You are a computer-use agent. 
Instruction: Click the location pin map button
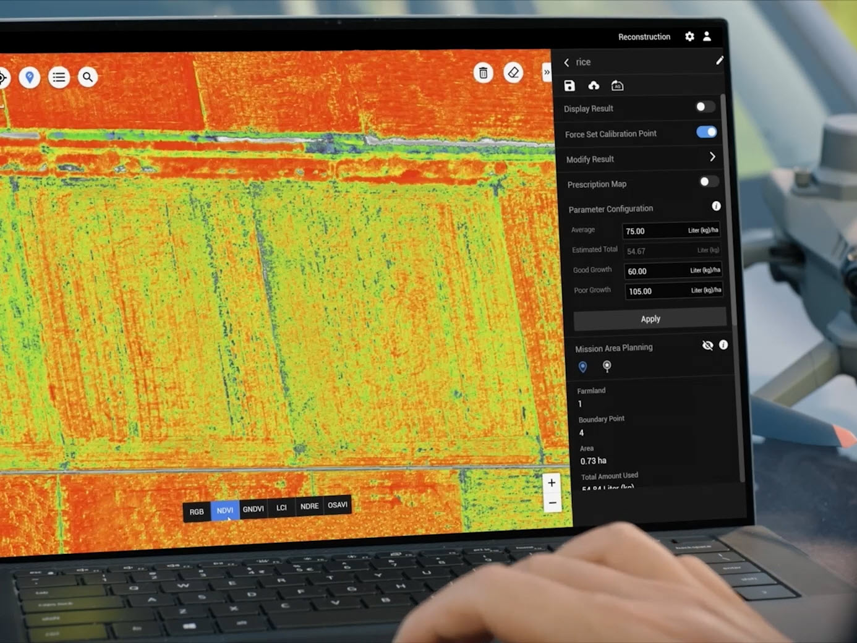[x=29, y=77]
